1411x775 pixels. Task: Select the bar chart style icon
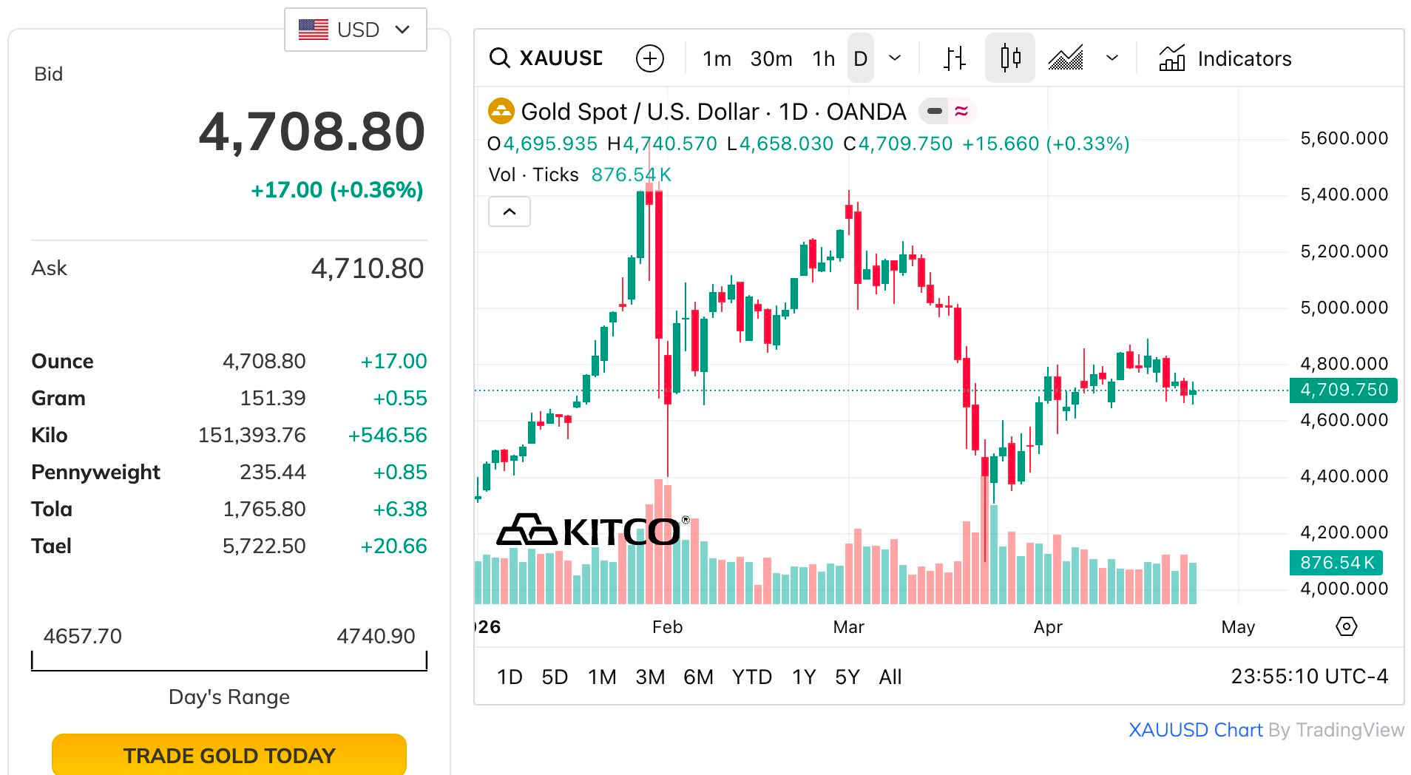point(955,58)
